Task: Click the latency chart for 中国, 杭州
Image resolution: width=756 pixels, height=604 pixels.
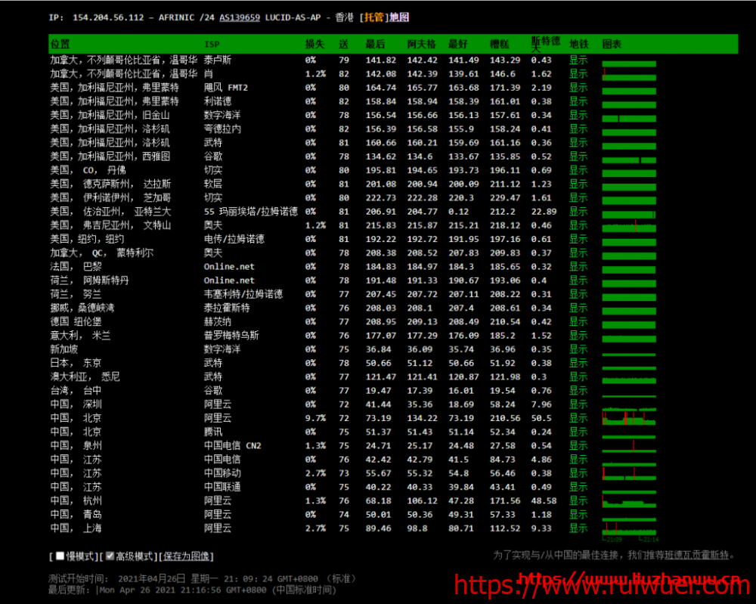Action: tap(629, 500)
